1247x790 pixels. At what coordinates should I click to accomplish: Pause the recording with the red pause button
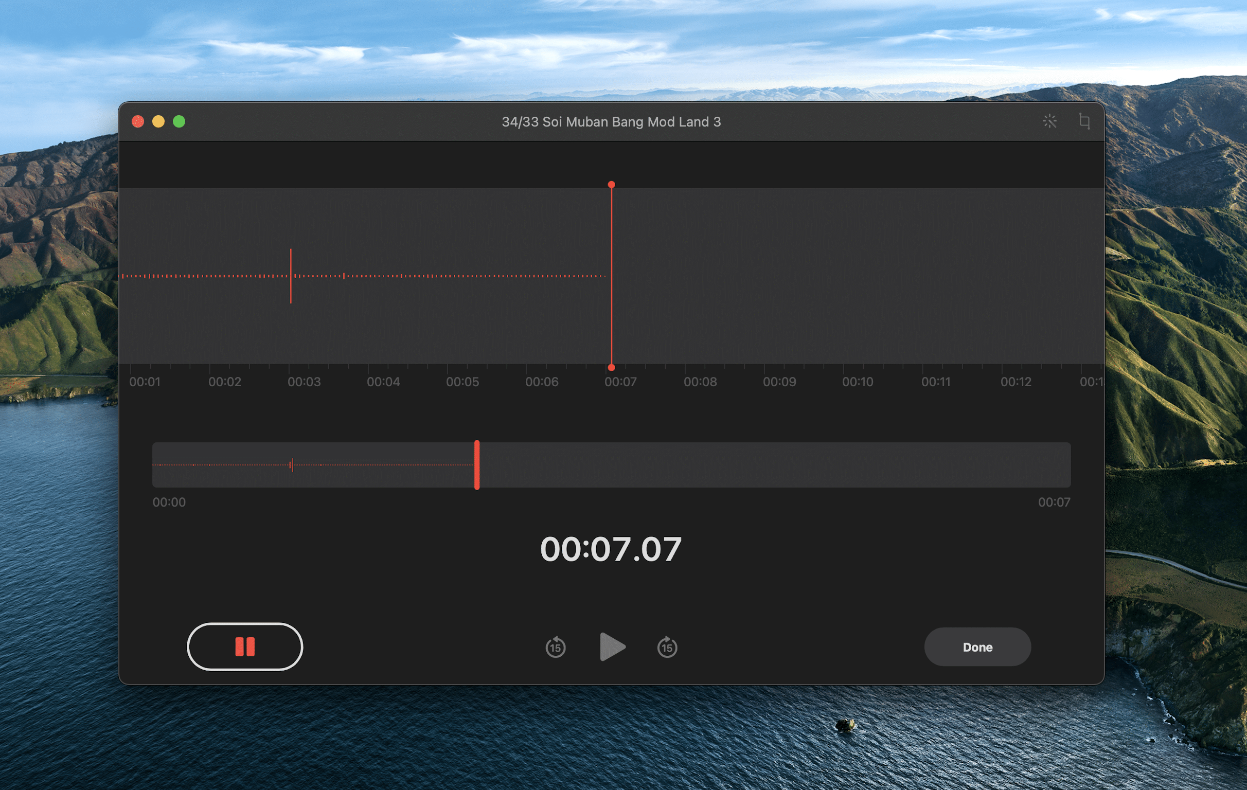pyautogui.click(x=244, y=647)
